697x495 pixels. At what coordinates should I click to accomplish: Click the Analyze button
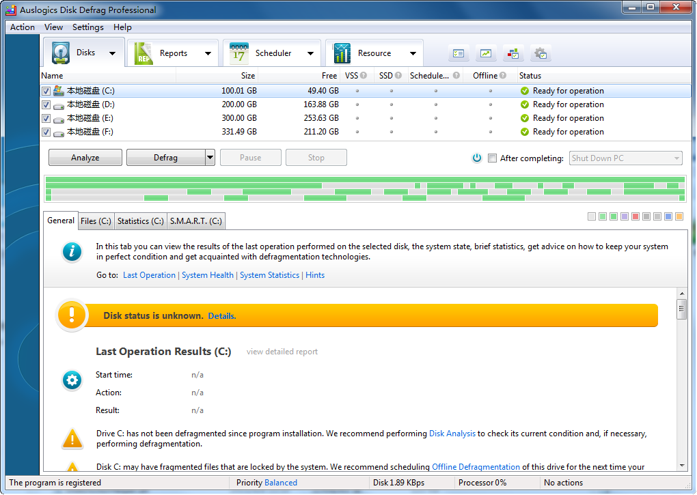[85, 158]
